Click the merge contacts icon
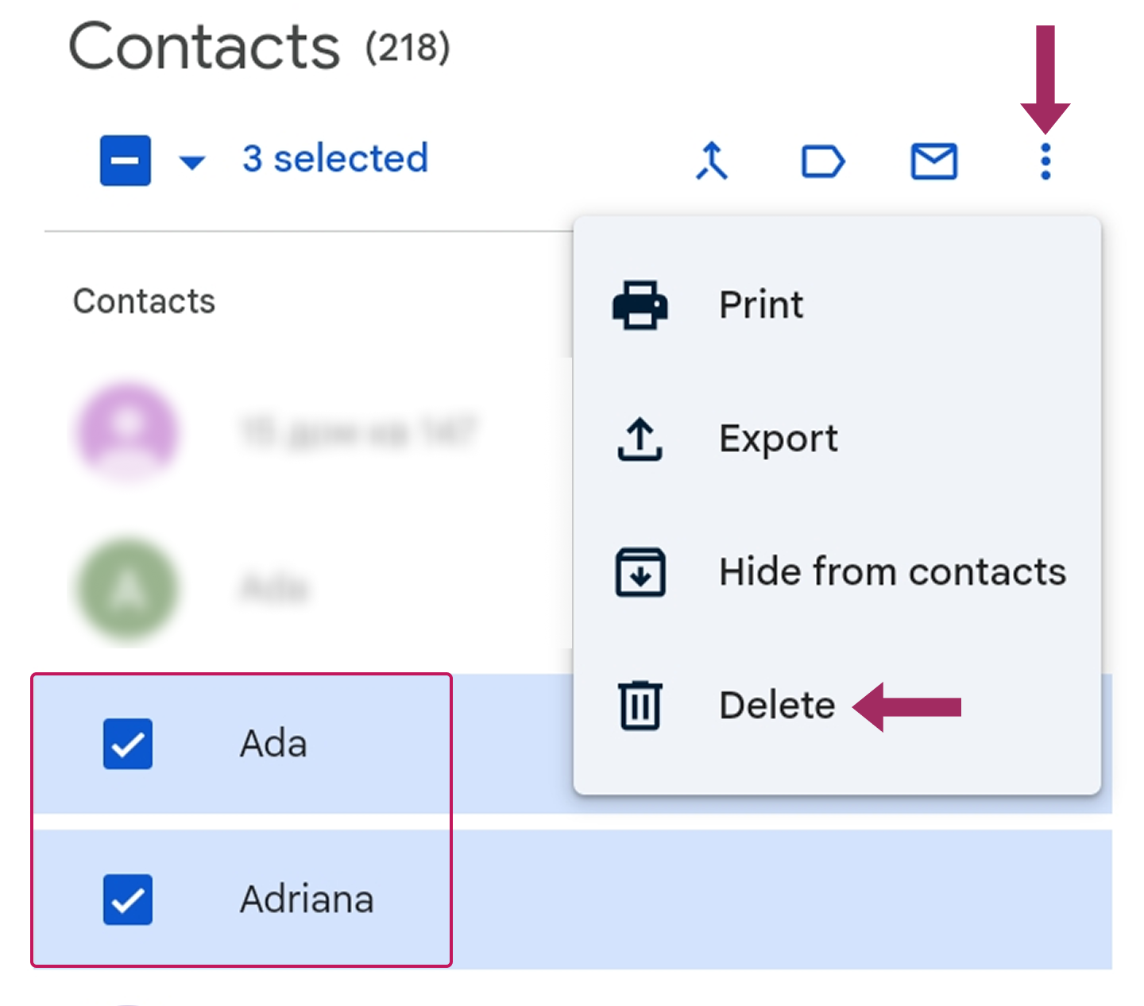This screenshot has width=1144, height=1006. 712,161
